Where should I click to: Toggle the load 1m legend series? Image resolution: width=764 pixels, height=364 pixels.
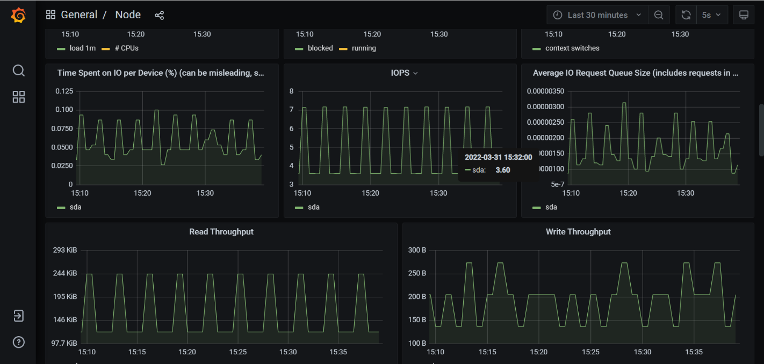point(82,48)
